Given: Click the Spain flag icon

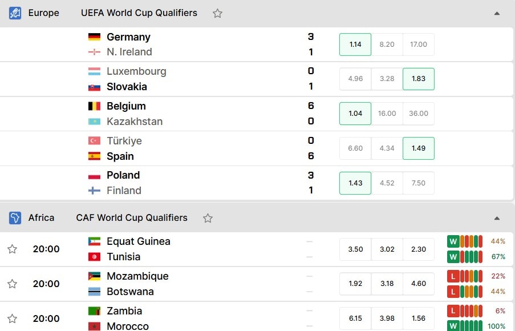Looking at the screenshot, I should (x=94, y=156).
